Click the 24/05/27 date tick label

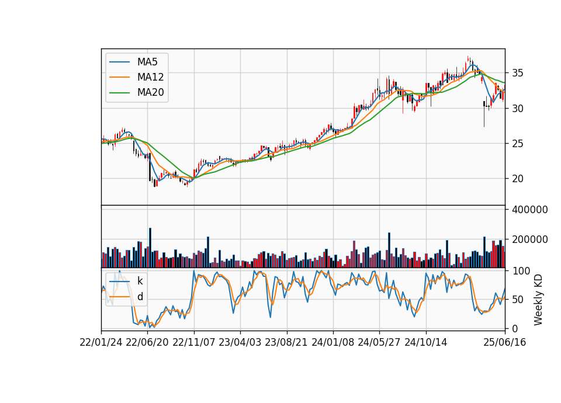tap(379, 343)
